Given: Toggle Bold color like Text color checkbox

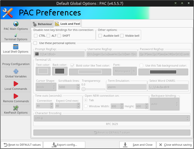Looking at the screenshot, I should pos(72,66).
